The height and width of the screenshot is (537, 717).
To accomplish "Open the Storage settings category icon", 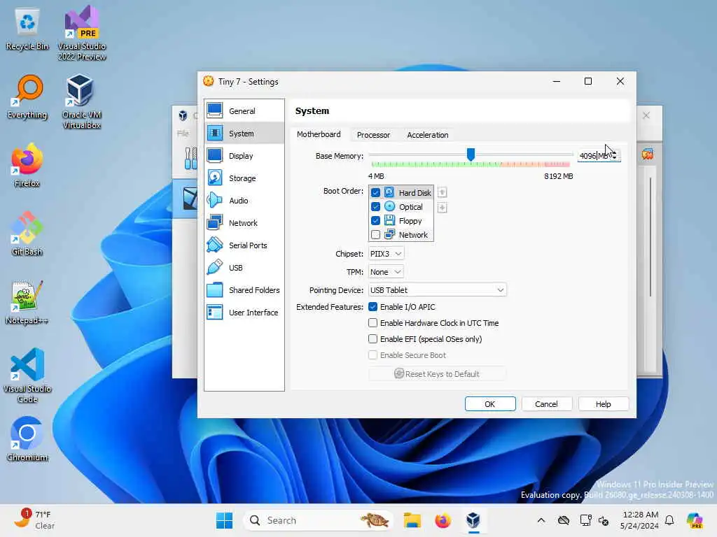I will click(x=214, y=178).
